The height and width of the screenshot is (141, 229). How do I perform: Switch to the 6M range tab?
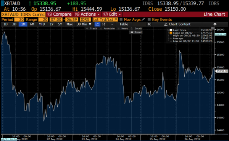32,24
